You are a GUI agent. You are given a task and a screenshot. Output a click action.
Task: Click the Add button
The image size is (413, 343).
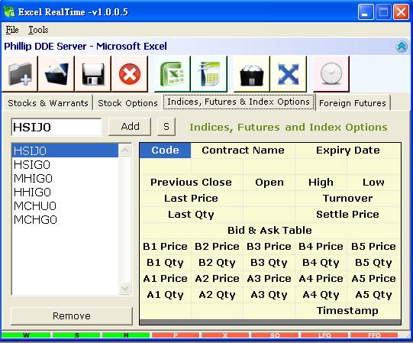pos(130,127)
